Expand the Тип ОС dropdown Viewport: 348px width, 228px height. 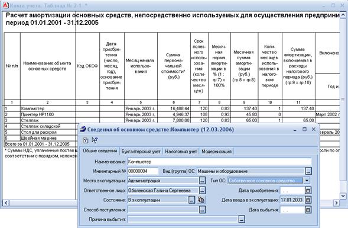[x=307, y=181]
